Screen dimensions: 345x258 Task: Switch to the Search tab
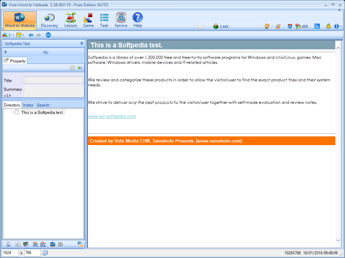click(x=43, y=105)
